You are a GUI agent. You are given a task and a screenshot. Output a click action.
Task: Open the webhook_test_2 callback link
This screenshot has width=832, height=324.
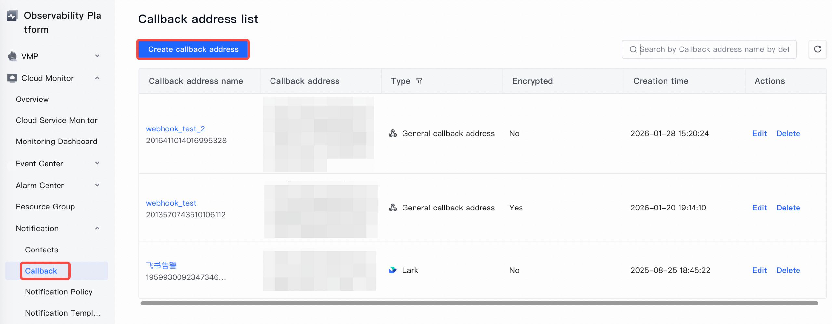pos(175,129)
